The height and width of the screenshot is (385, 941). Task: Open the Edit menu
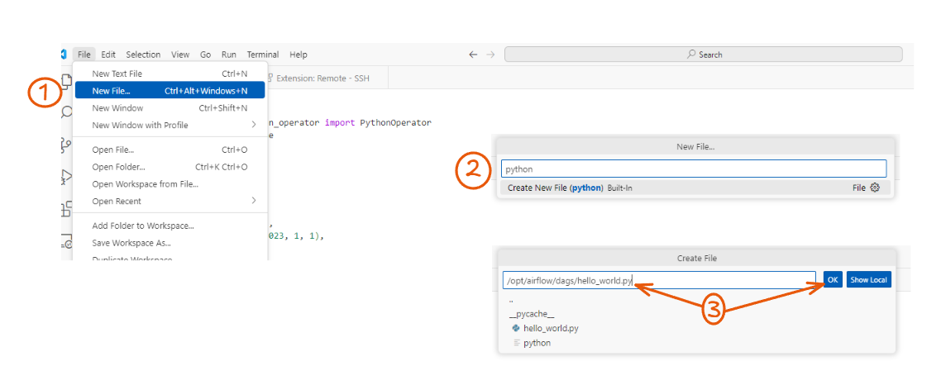[x=108, y=55]
